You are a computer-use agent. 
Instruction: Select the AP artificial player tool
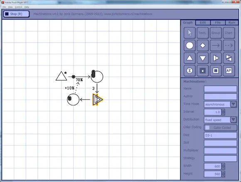[229, 70]
